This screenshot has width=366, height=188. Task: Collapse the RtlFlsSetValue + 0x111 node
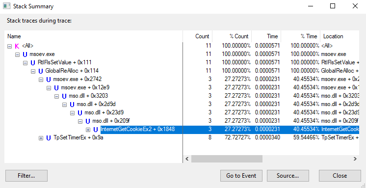pyautogui.click(x=25, y=63)
